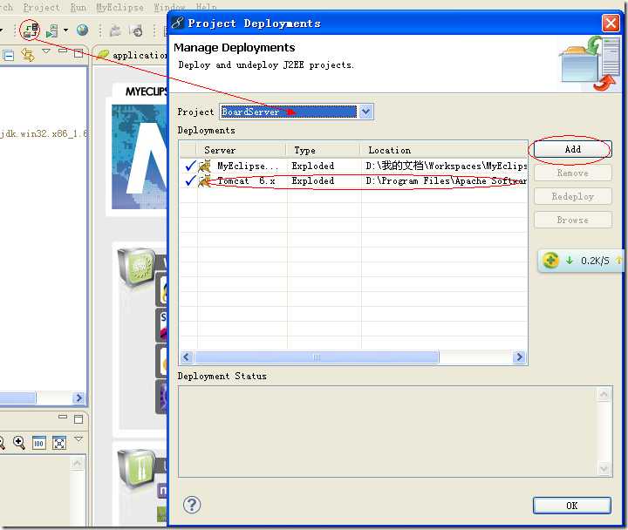Open the lower-left view menu triangle
This screenshot has width=628, height=530.
(78, 439)
